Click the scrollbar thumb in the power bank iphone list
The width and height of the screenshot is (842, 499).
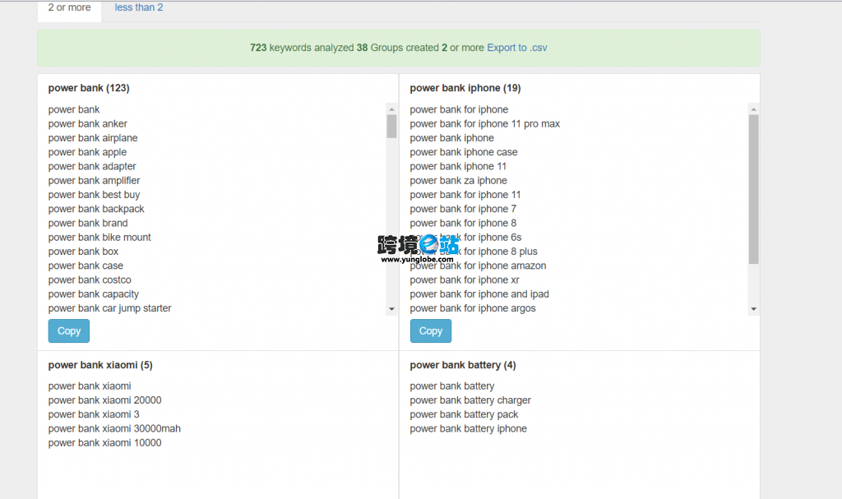[753, 189]
